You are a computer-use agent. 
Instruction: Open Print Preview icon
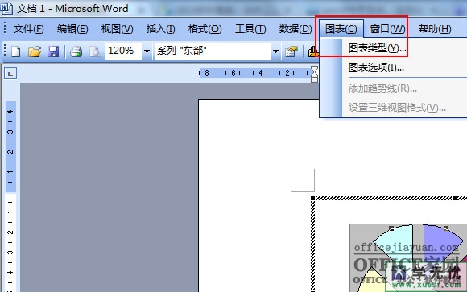[x=95, y=51]
